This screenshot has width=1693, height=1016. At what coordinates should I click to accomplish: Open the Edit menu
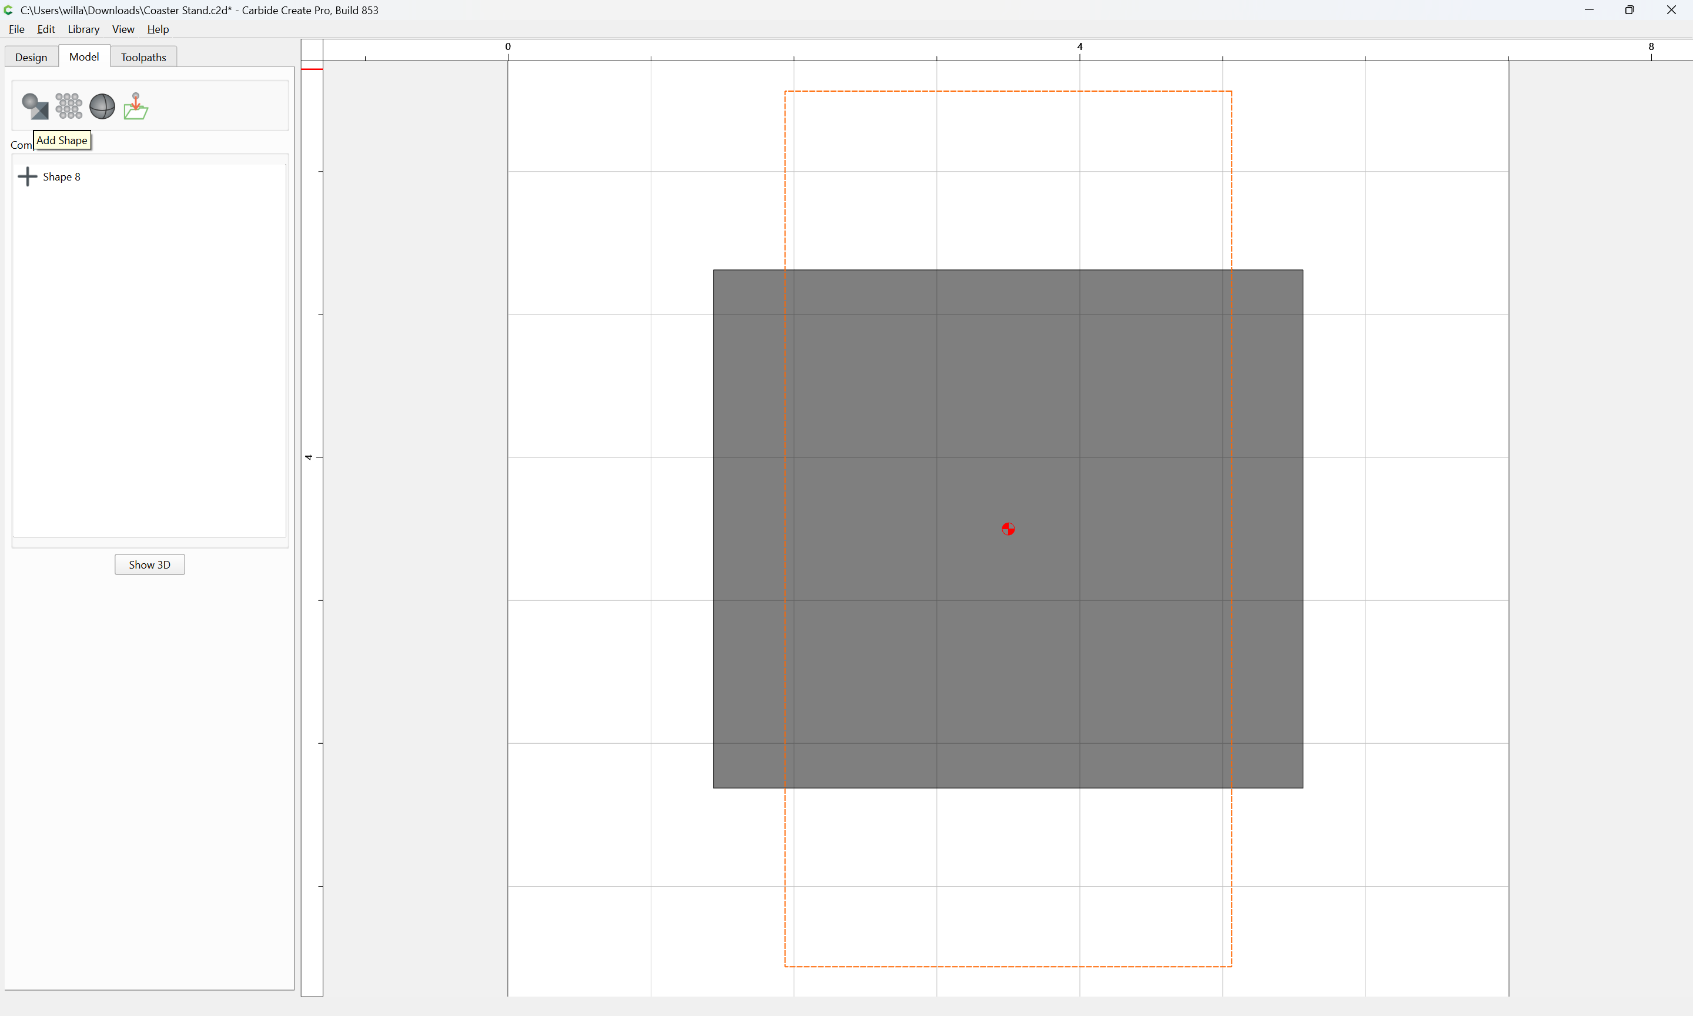point(46,29)
